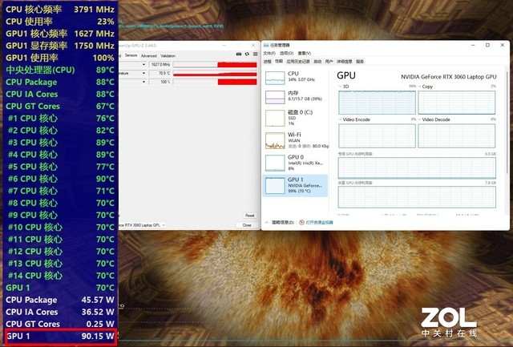Image resolution: width=513 pixels, height=347 pixels.
Task: Click overlay row 'CPU 核心频率 3791 MHz'
Action: (x=60, y=10)
